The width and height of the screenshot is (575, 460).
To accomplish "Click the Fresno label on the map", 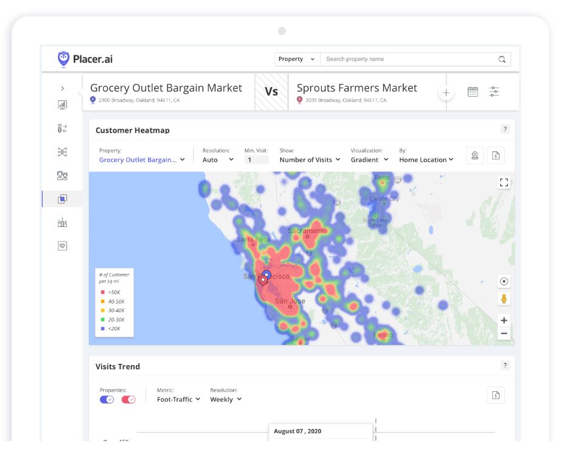I will coord(383,335).
